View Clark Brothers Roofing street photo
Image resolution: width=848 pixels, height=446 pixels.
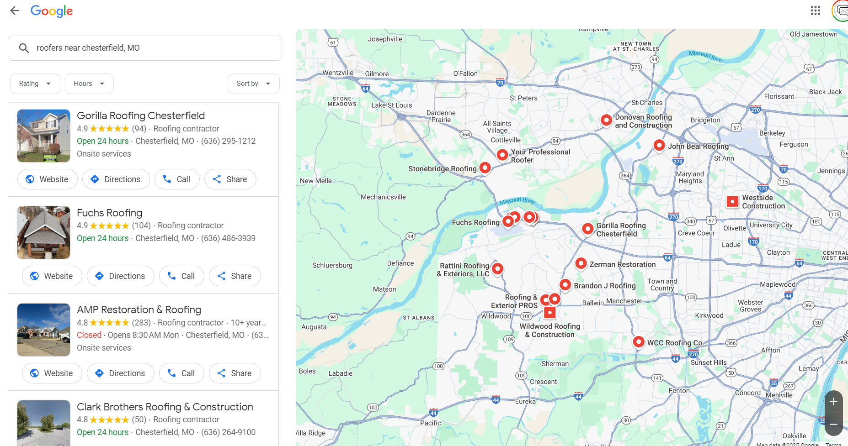pyautogui.click(x=44, y=423)
